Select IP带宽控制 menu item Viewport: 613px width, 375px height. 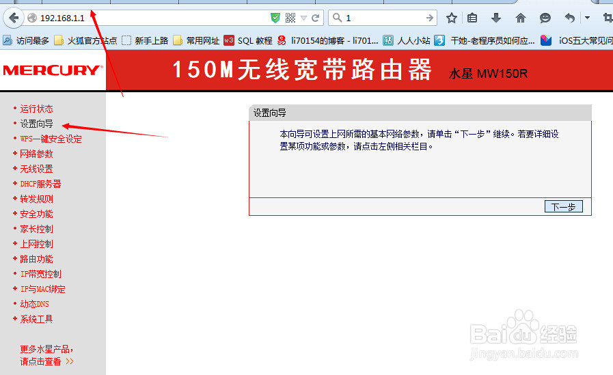coord(40,274)
